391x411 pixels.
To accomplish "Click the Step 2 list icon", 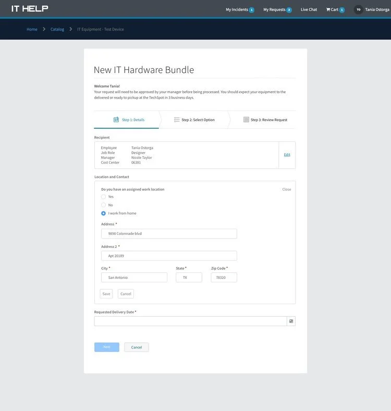I will coord(177,120).
